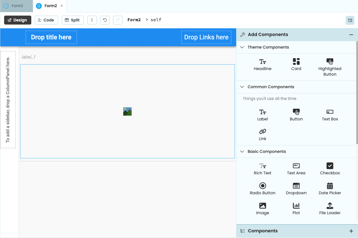Open Split view

(73, 20)
